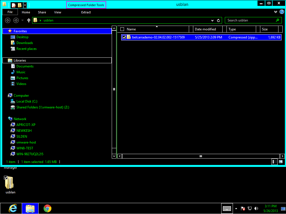The image size is (286, 214).
Task: Select the usblan folder on the desktop
Action: tap(10, 185)
